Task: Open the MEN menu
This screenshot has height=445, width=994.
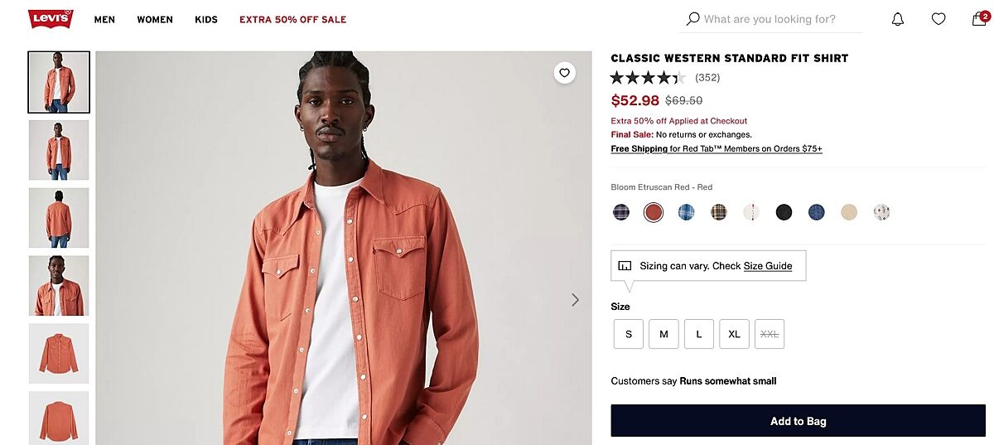Action: 104,20
